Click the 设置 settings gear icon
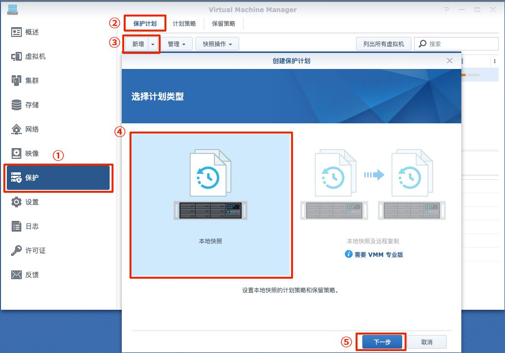The image size is (505, 353). pos(16,202)
